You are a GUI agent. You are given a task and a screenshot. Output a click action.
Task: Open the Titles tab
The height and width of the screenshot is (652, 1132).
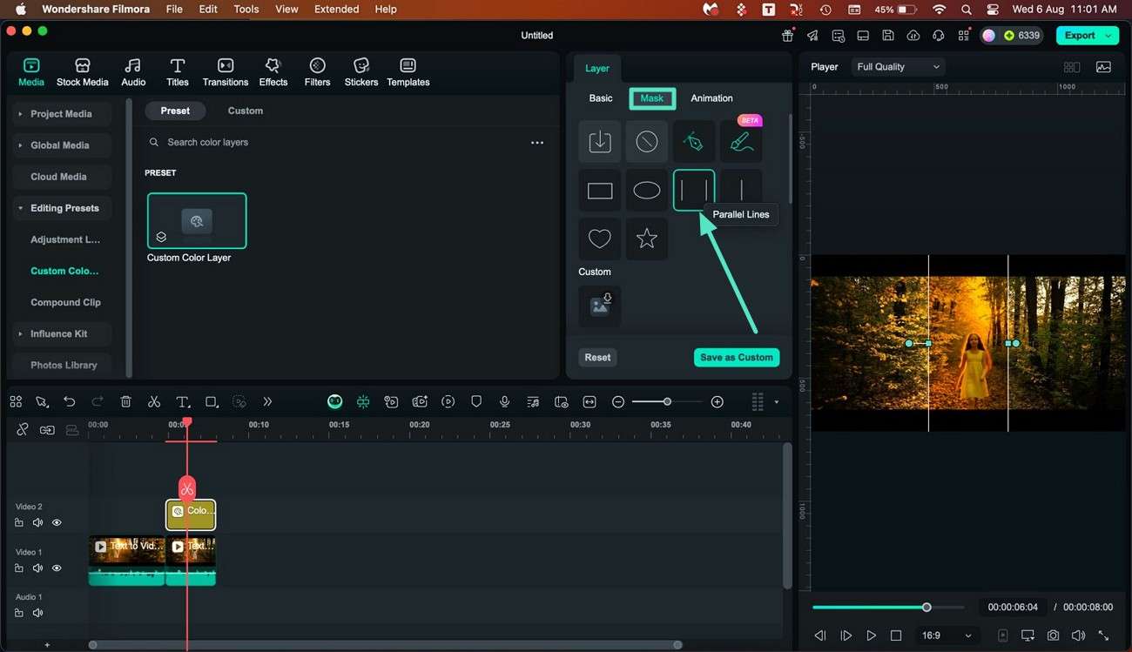pos(178,72)
